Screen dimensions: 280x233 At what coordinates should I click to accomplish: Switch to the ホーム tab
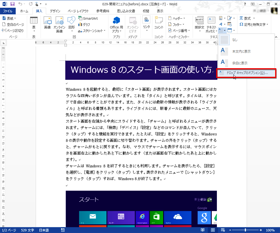[24, 11]
